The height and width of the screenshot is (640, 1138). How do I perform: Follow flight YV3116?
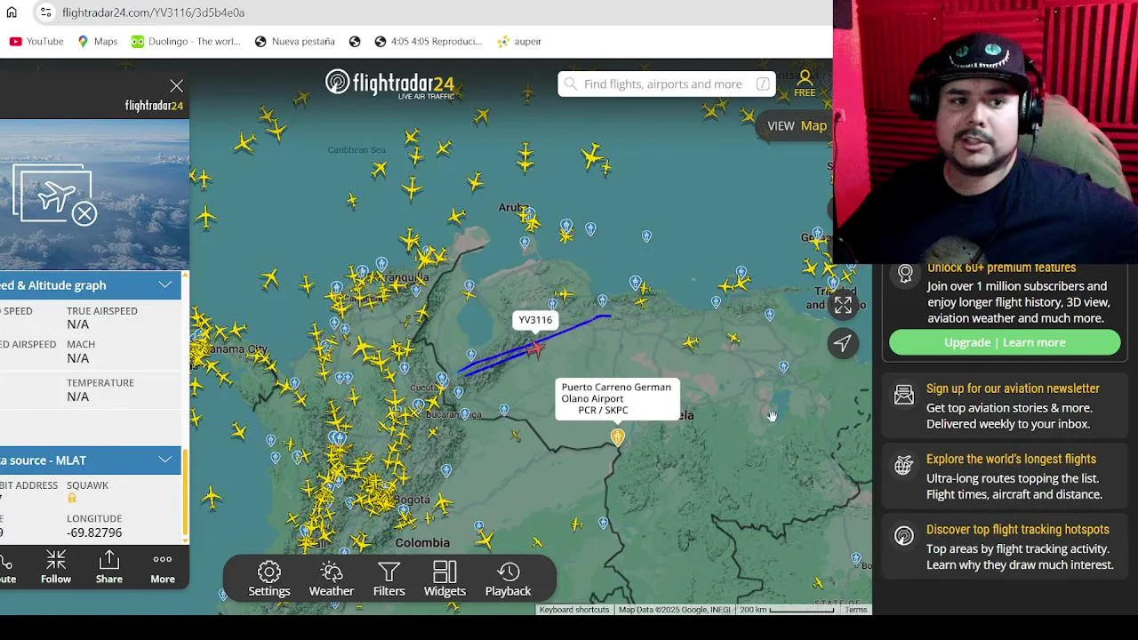pyautogui.click(x=55, y=567)
